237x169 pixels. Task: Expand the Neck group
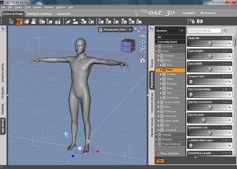[x=161, y=88]
